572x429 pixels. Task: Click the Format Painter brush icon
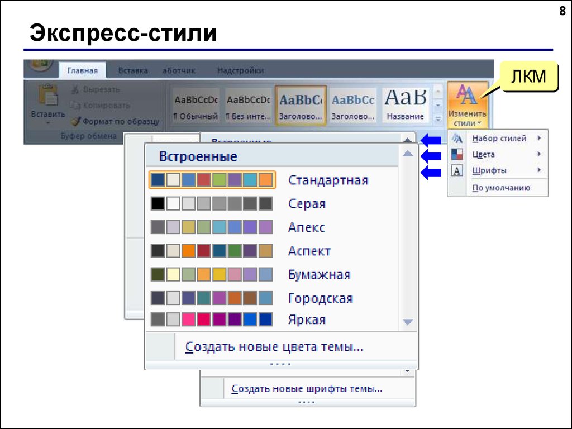[75, 121]
